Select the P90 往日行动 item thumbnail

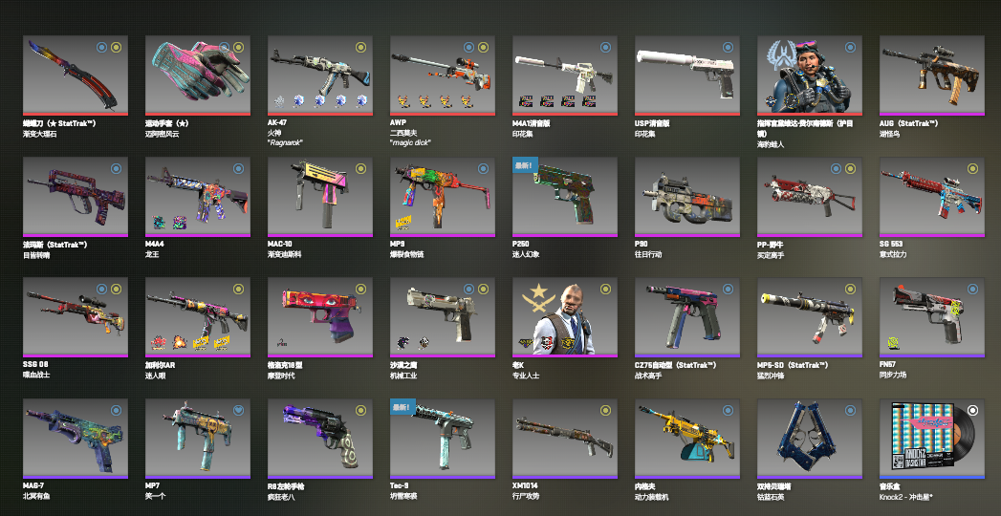coord(687,197)
